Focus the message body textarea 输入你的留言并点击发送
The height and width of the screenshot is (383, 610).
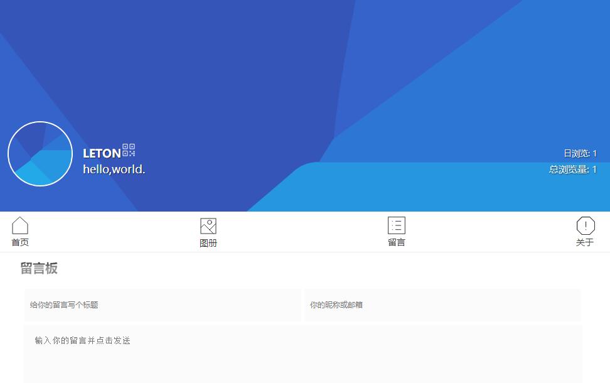(x=302, y=354)
